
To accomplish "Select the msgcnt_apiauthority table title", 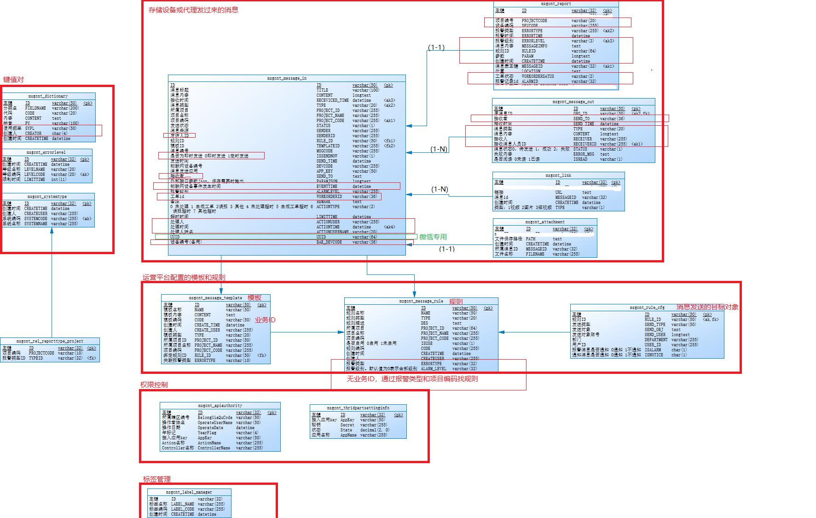I will 220,406.
